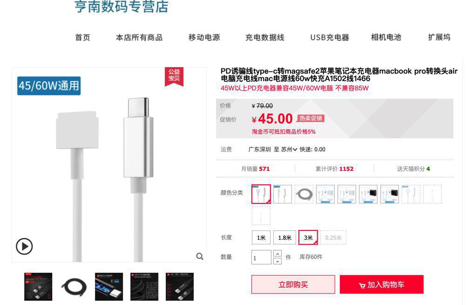Choose the 1.8米 length option
Screen dimensions: 467x305
285,237
